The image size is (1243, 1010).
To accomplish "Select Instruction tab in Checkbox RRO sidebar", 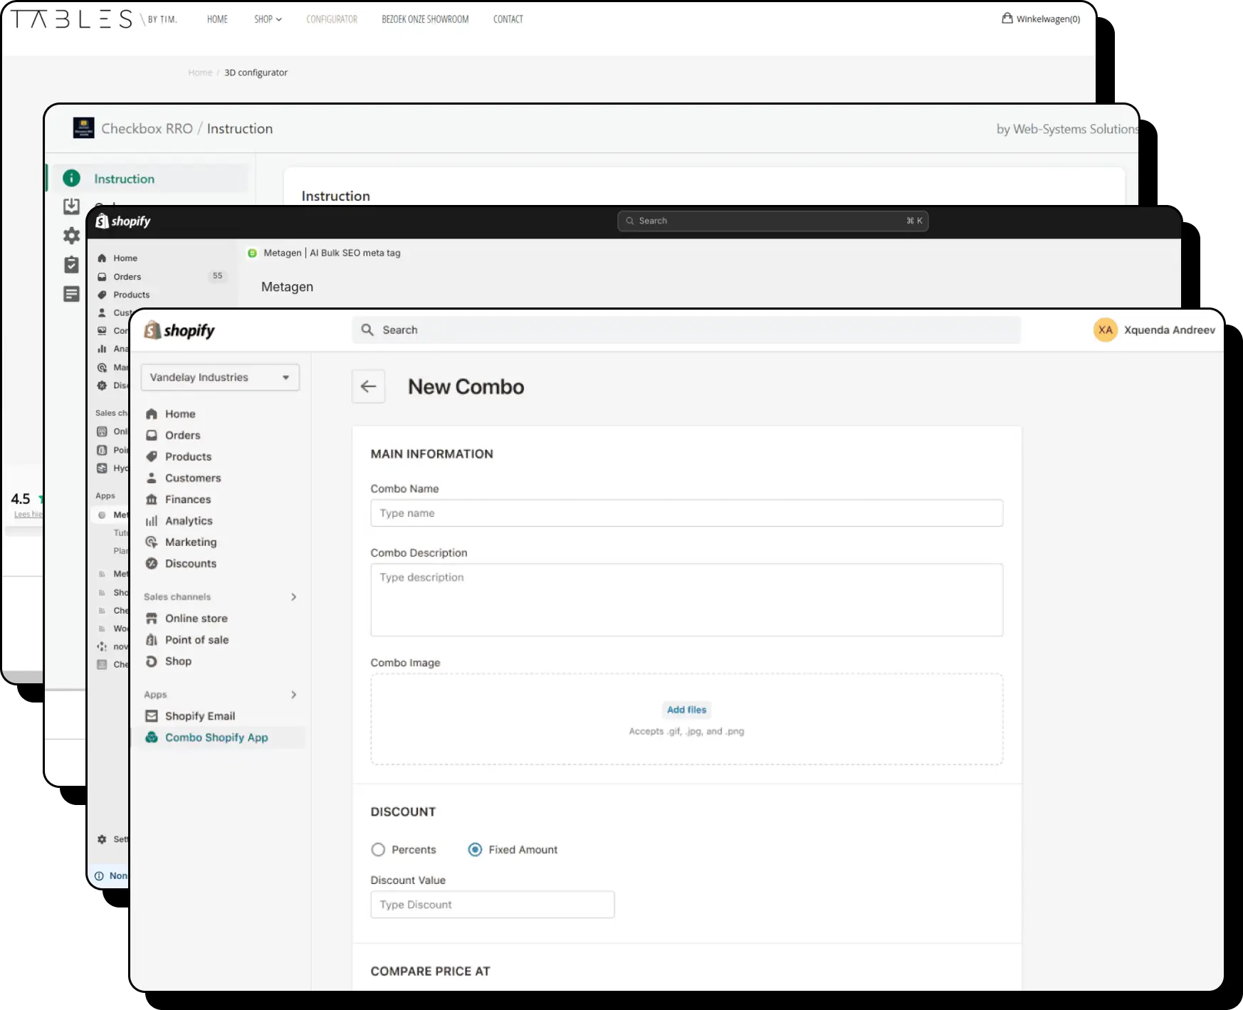I will [148, 179].
